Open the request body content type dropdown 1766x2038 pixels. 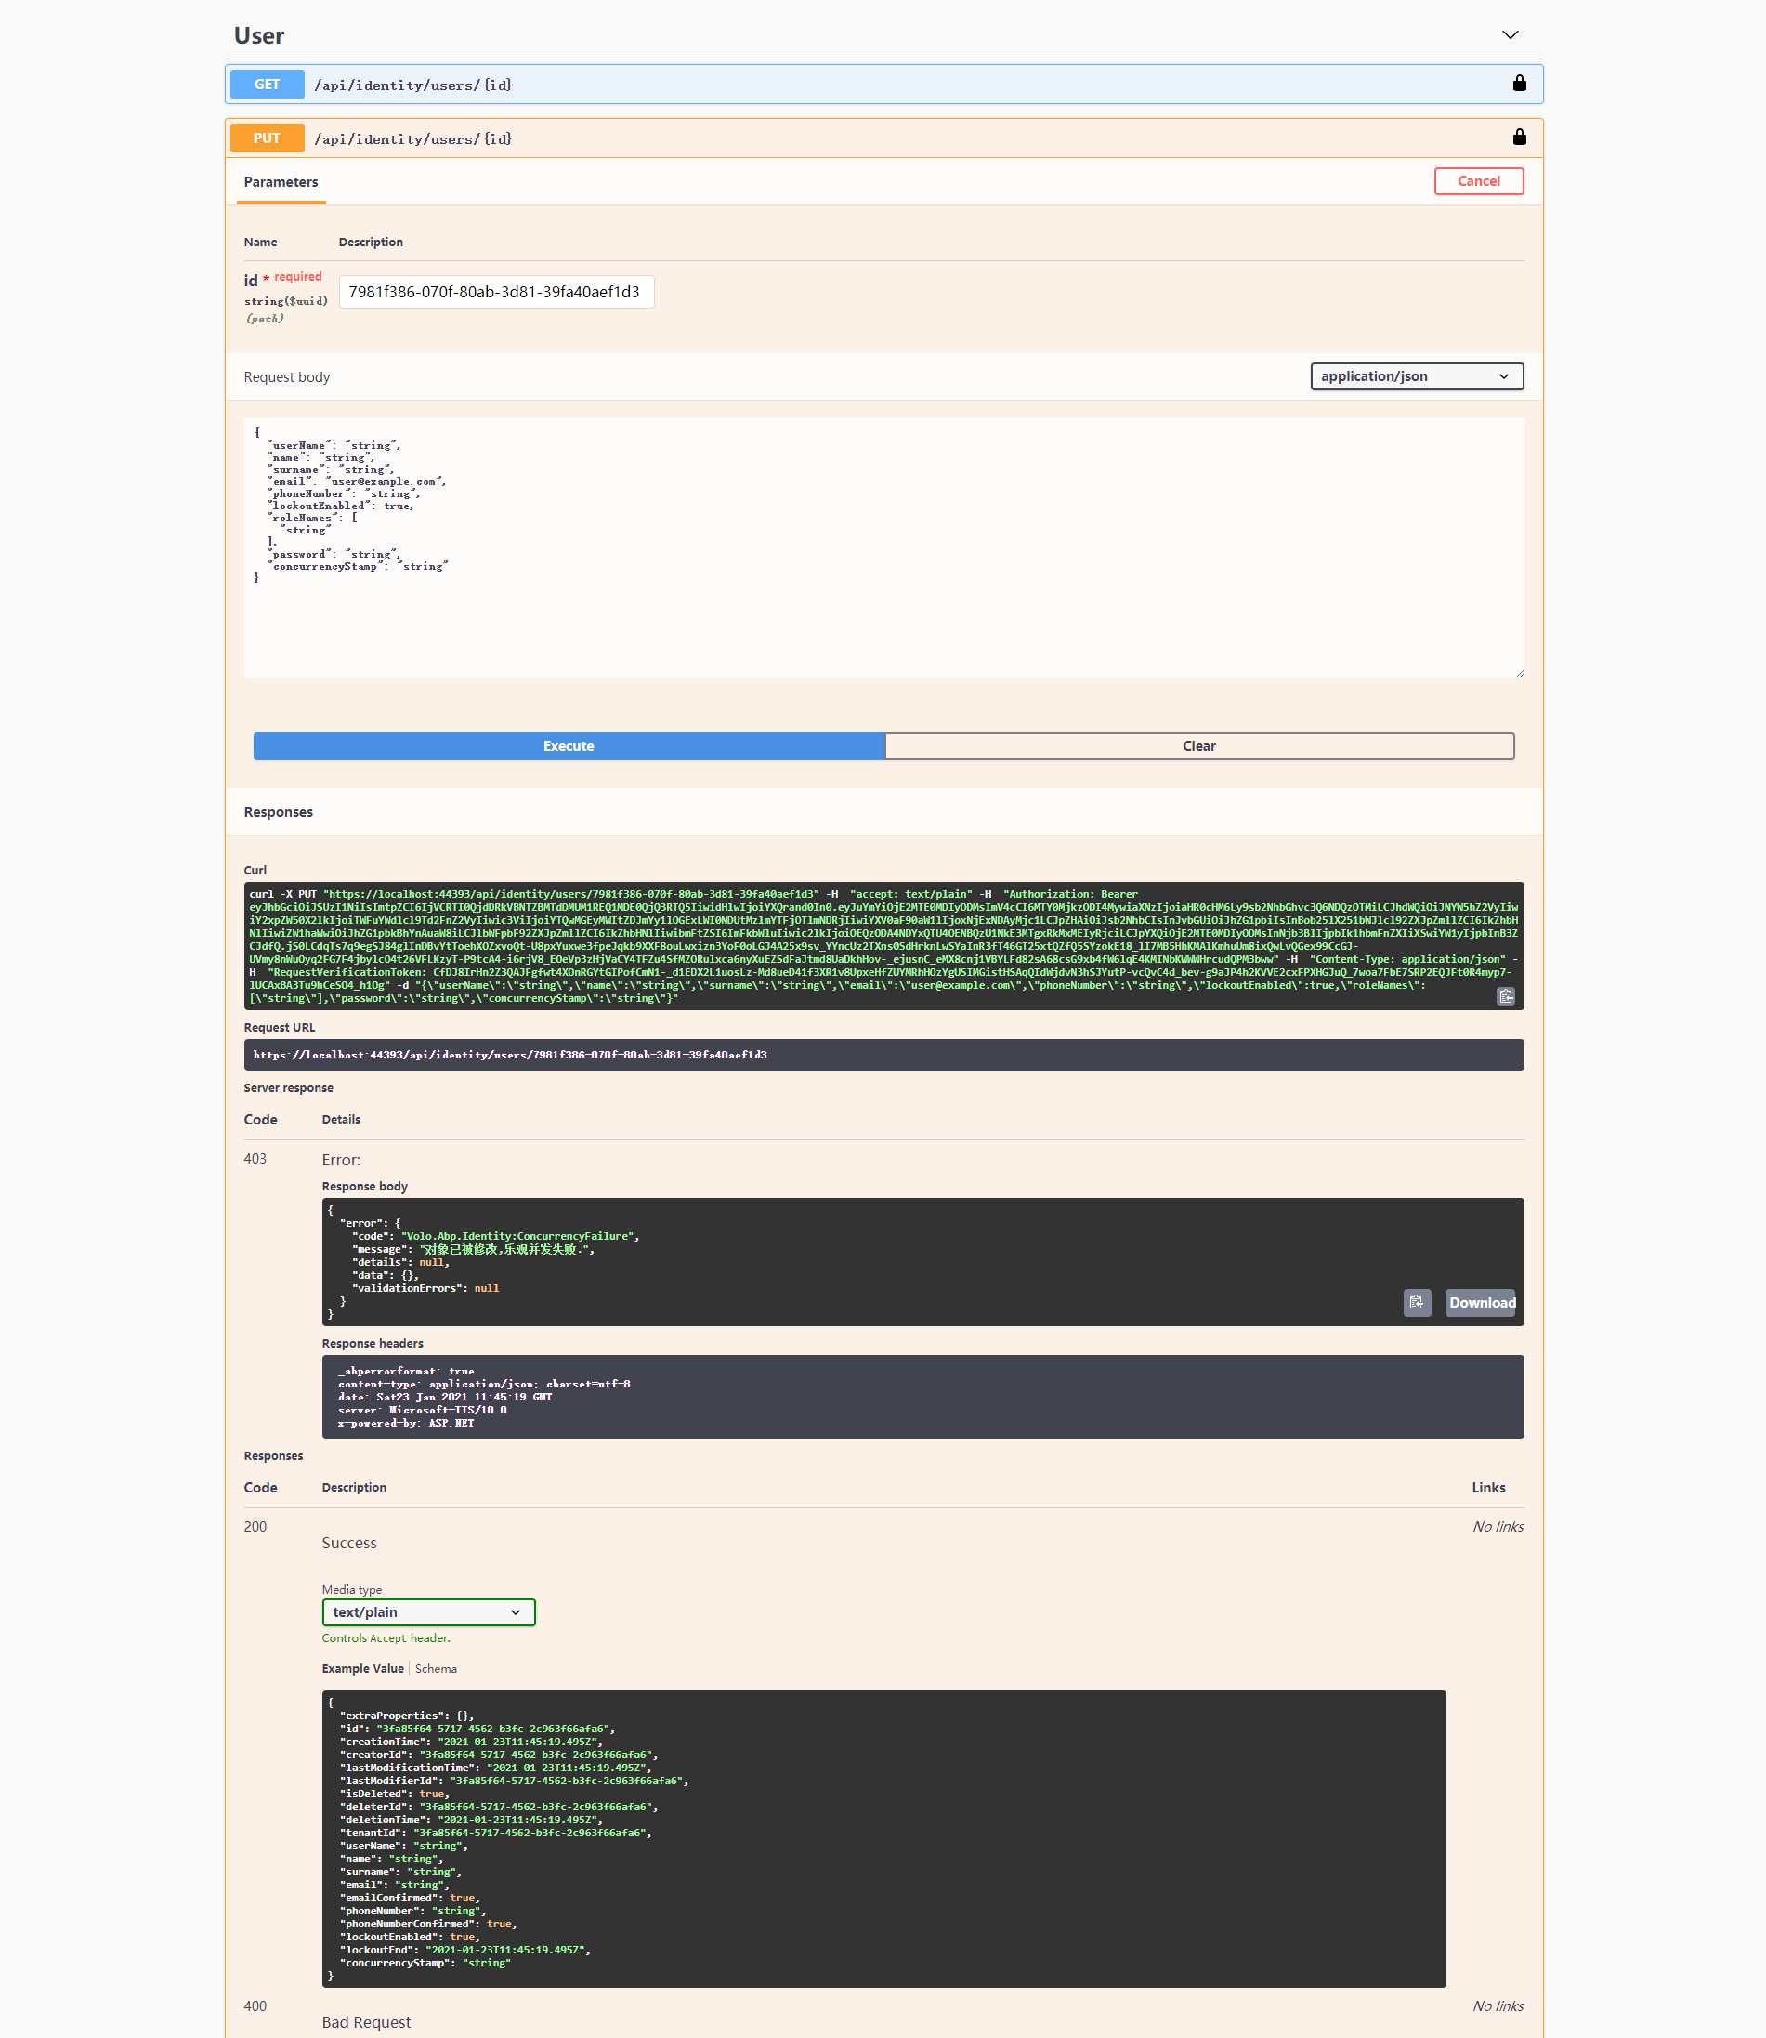coord(1416,375)
